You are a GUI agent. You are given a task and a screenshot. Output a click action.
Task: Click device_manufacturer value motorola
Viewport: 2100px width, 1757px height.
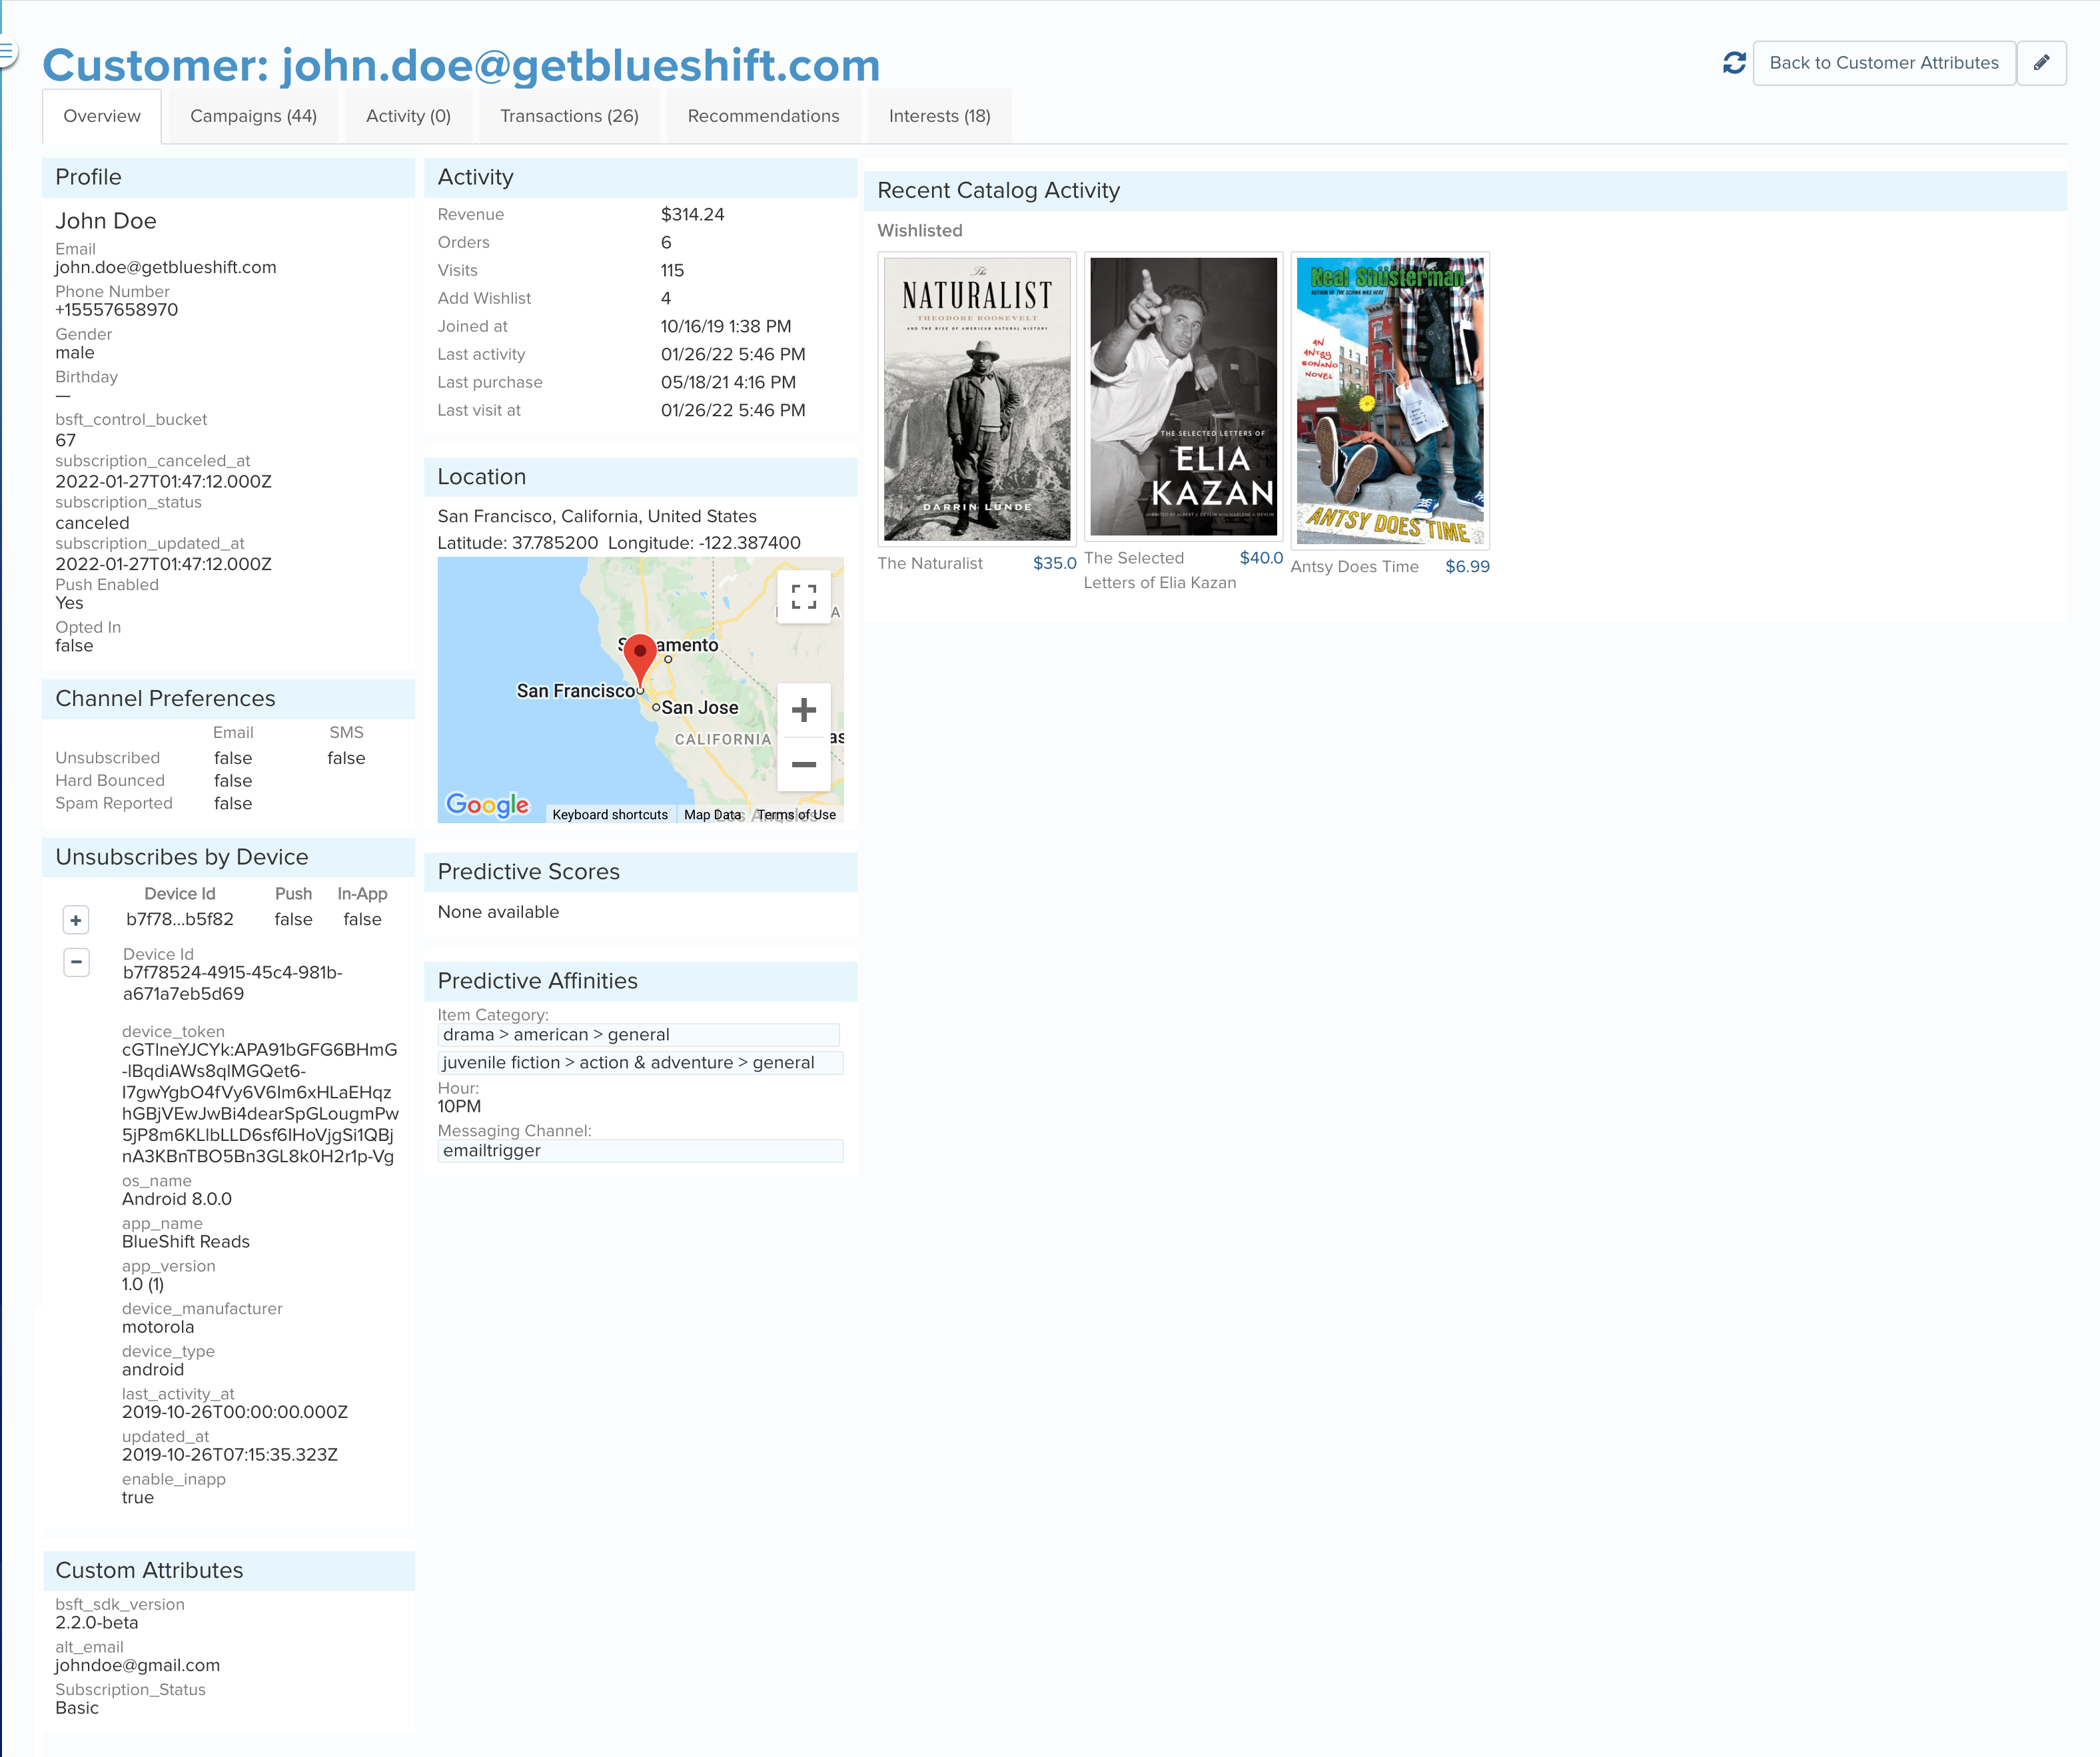coord(158,1327)
